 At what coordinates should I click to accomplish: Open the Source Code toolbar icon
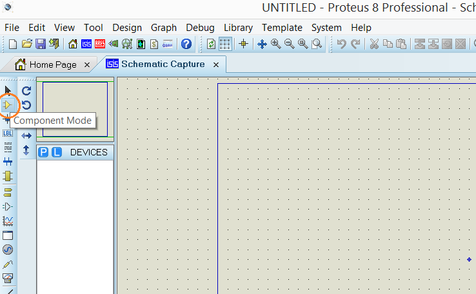pyautogui.click(x=168, y=44)
